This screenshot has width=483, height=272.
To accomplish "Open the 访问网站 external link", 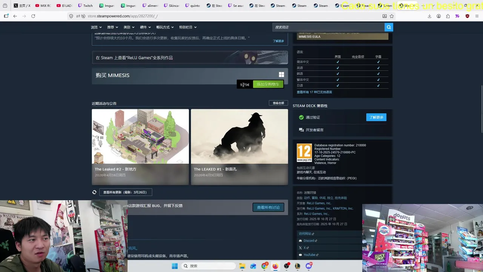I will (x=306, y=234).
